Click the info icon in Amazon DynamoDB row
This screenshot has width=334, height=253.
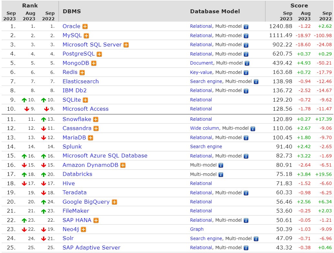click(221, 166)
